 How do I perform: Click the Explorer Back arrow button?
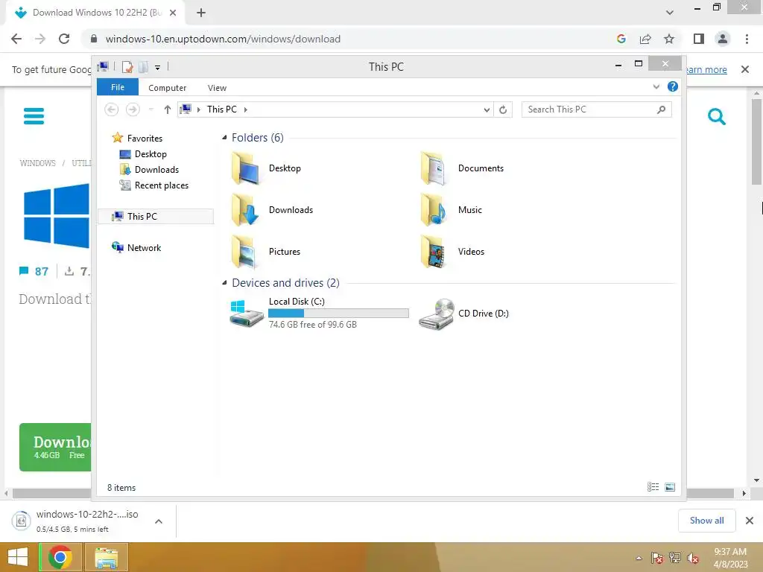pos(112,109)
